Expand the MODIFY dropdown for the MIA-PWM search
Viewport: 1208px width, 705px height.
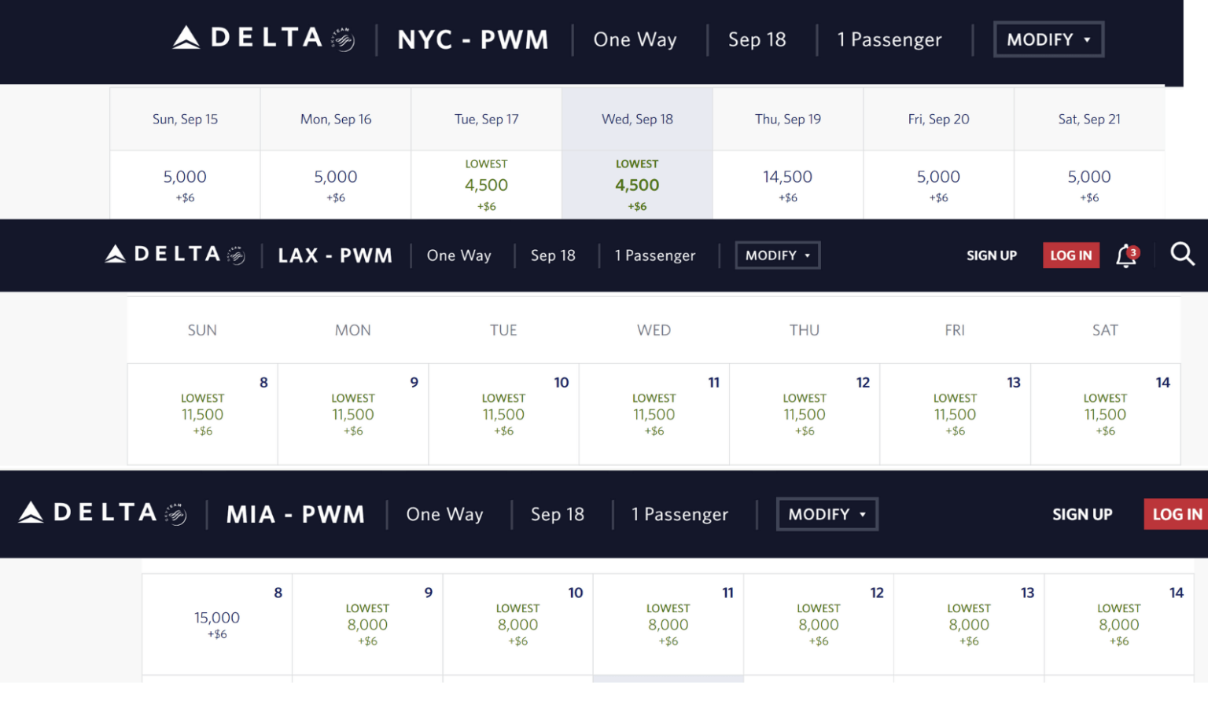[827, 513]
